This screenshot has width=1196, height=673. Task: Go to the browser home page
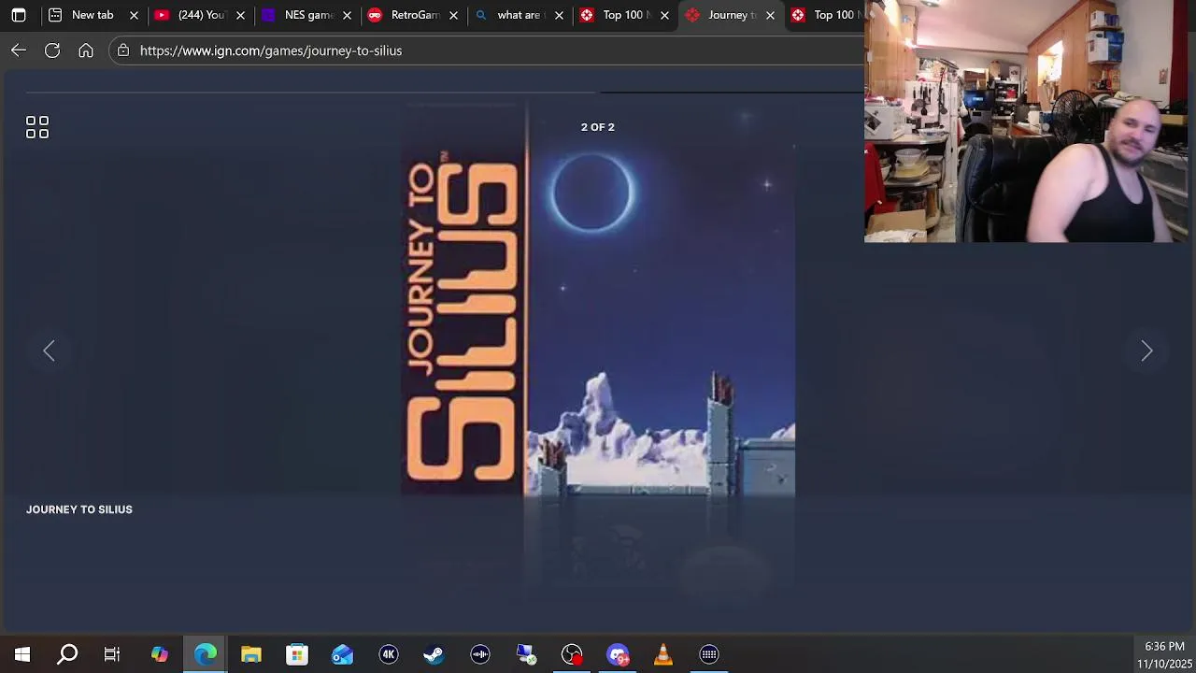[x=86, y=50]
